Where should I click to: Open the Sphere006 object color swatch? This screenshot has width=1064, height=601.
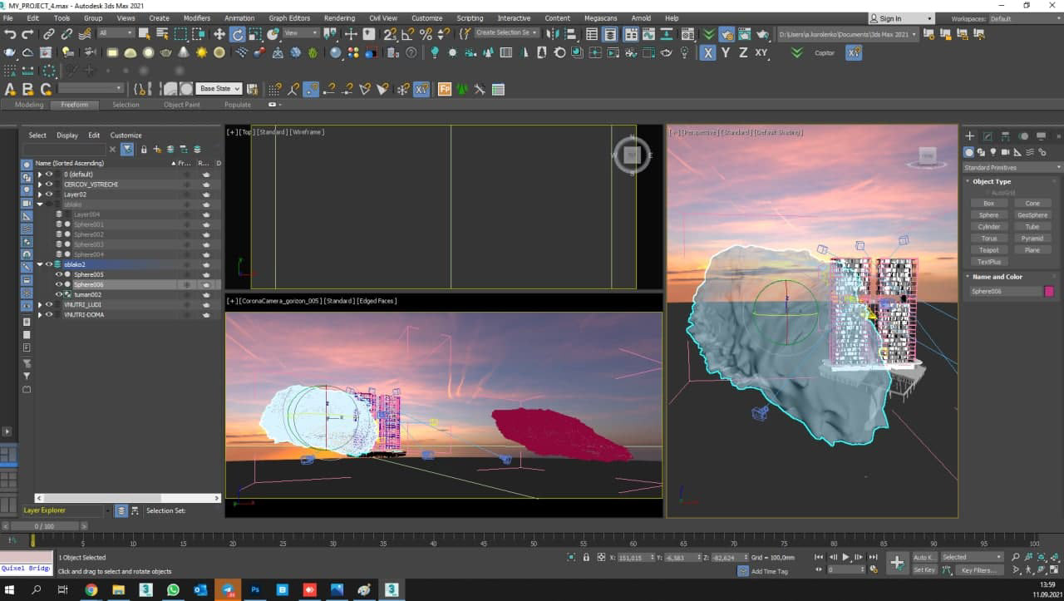(x=1049, y=291)
